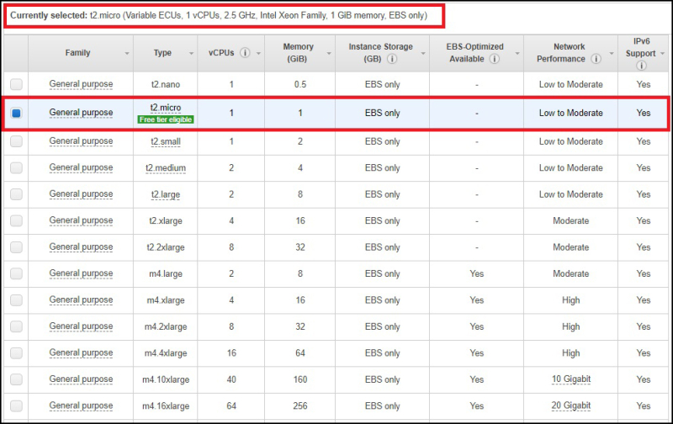Click the t2.large type label
Viewport: 673px width, 424px height.
tap(166, 195)
